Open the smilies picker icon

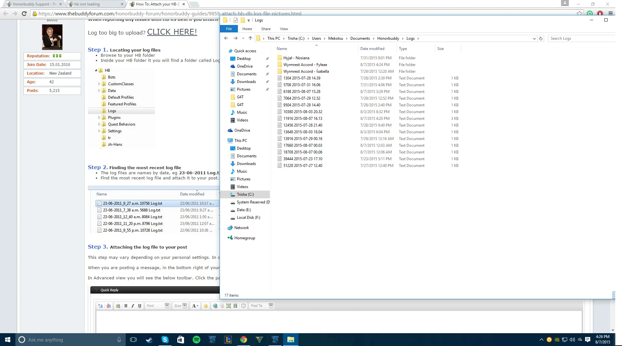click(x=206, y=306)
